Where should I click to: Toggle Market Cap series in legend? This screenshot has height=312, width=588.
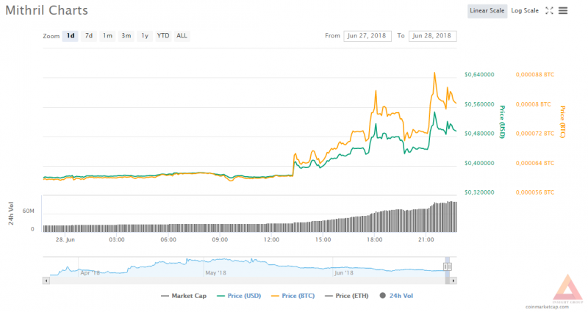[x=184, y=296]
